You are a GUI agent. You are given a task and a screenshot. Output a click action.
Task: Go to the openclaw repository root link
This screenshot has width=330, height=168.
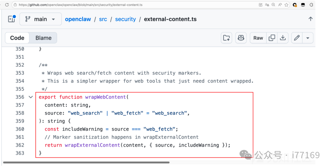pyautogui.click(x=78, y=19)
